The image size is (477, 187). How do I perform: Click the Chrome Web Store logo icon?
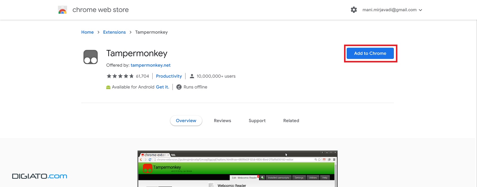63,10
